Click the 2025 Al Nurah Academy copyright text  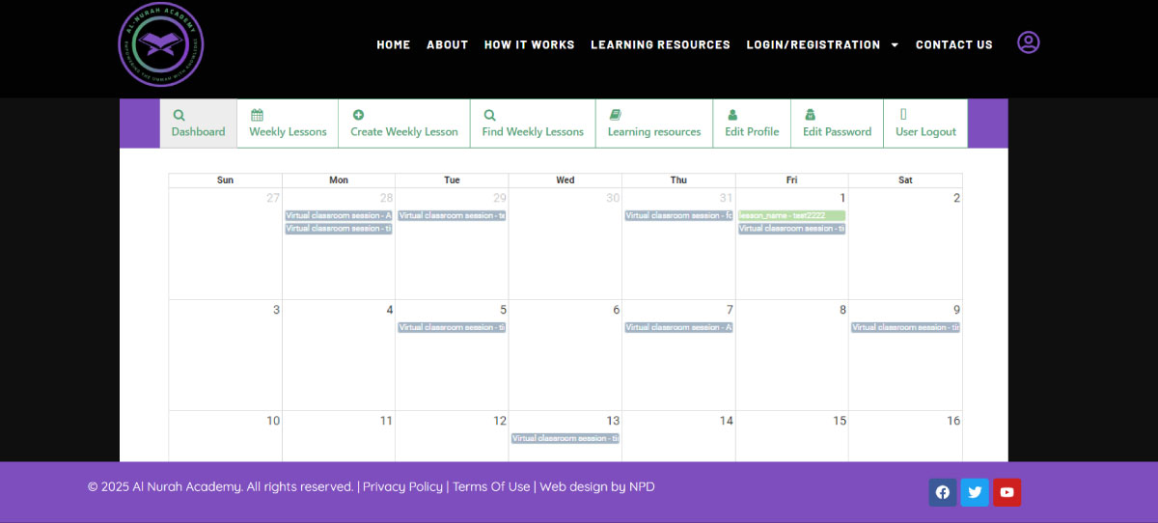221,486
